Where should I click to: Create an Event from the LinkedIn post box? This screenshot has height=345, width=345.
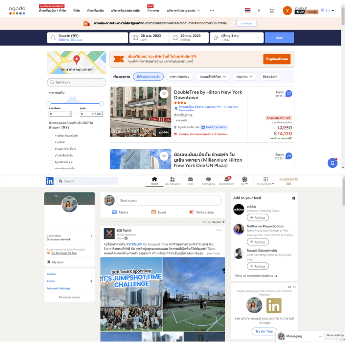[x=159, y=212]
